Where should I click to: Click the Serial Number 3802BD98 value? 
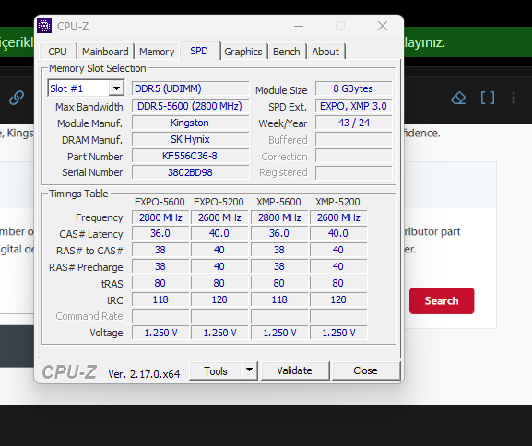190,172
